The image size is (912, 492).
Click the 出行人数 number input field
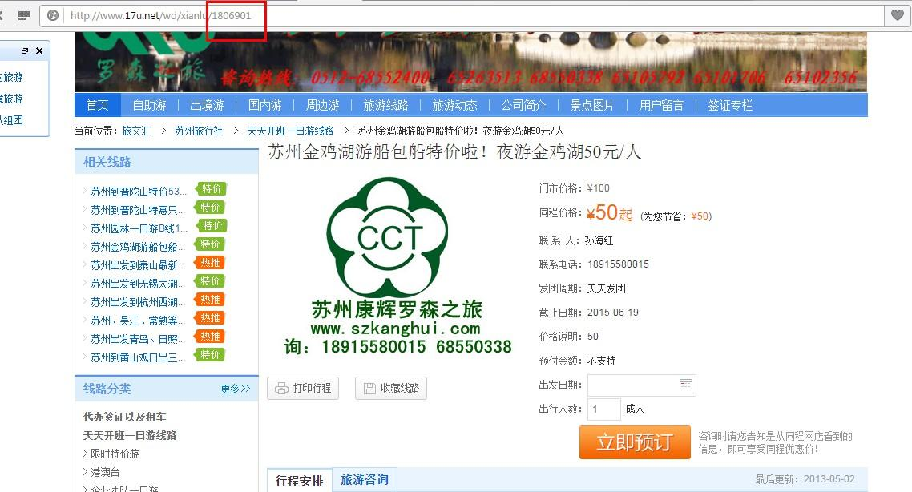click(603, 409)
